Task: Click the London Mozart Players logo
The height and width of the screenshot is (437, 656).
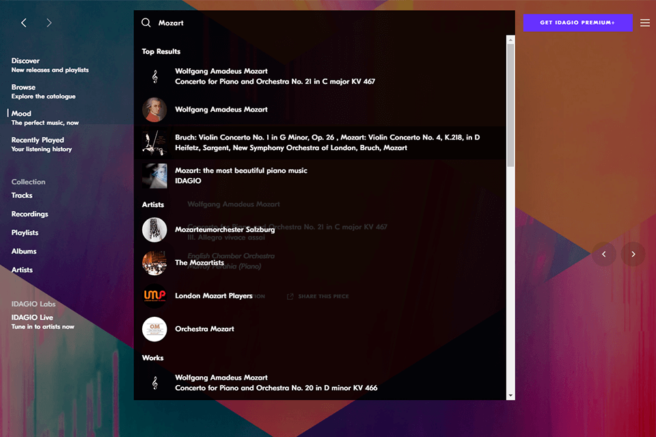Action: [154, 296]
